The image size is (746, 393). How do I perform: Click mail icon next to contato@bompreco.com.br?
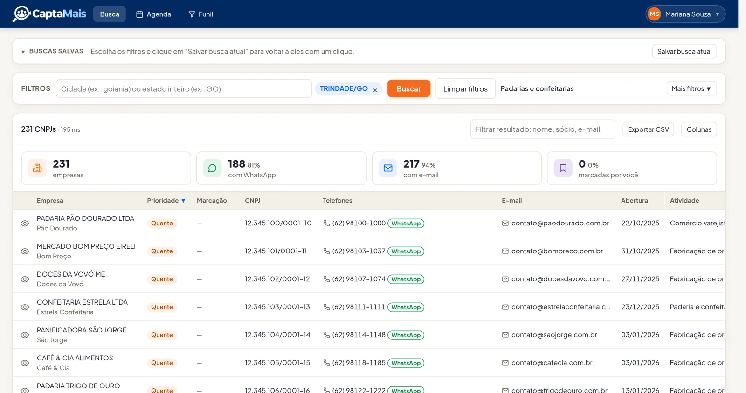coord(505,251)
